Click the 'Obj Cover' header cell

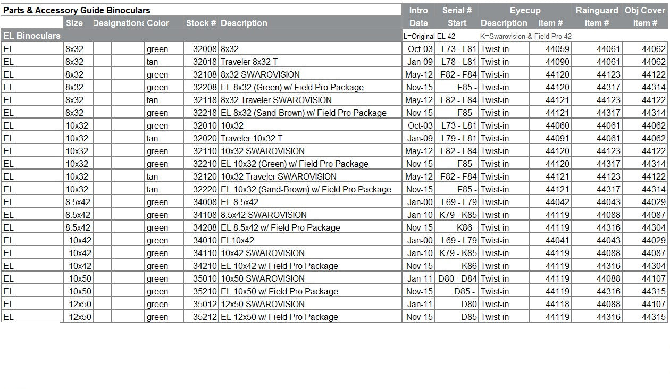(644, 10)
